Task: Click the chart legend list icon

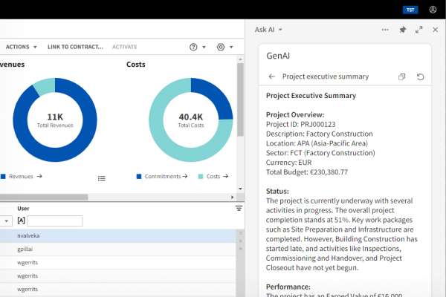Action: 101,178
